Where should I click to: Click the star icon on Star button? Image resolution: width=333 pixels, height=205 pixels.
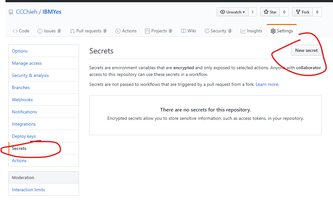click(266, 12)
